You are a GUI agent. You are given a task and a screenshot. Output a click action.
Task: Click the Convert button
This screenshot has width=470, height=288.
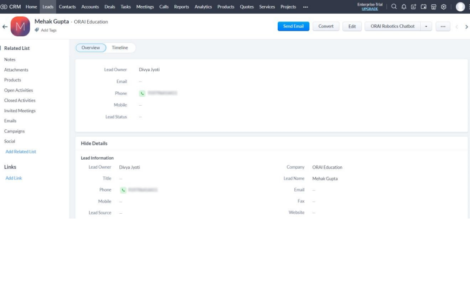pos(326,27)
